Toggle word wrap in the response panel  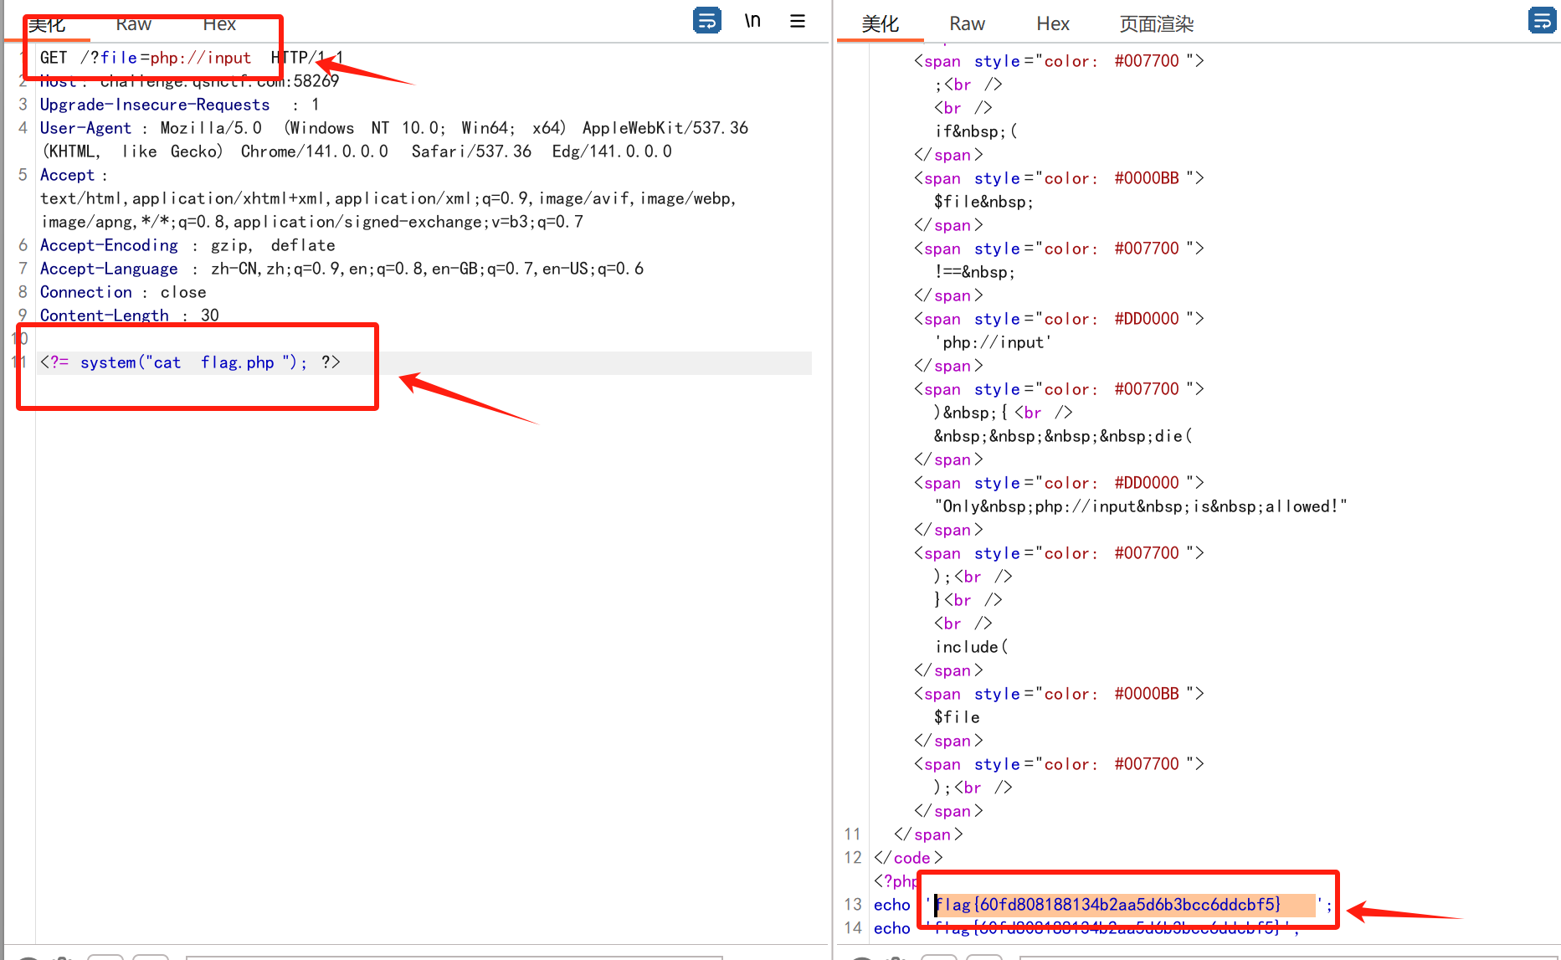click(1542, 20)
